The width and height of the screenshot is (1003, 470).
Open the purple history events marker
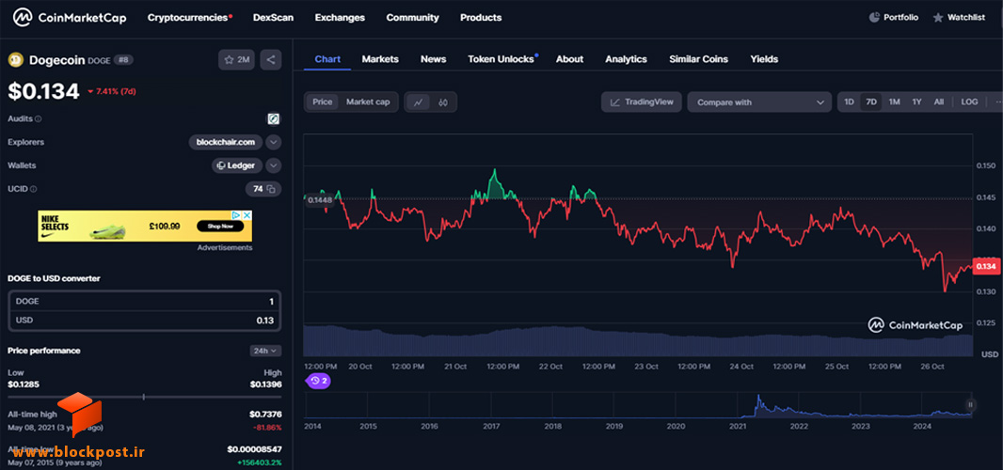pyautogui.click(x=319, y=381)
